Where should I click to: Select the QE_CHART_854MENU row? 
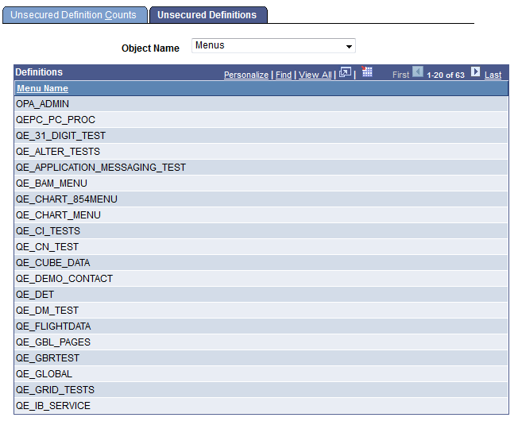click(x=261, y=199)
